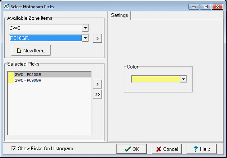Screen dimensions: 227x158
Task: Click the New Item document button
Action: click(x=31, y=51)
